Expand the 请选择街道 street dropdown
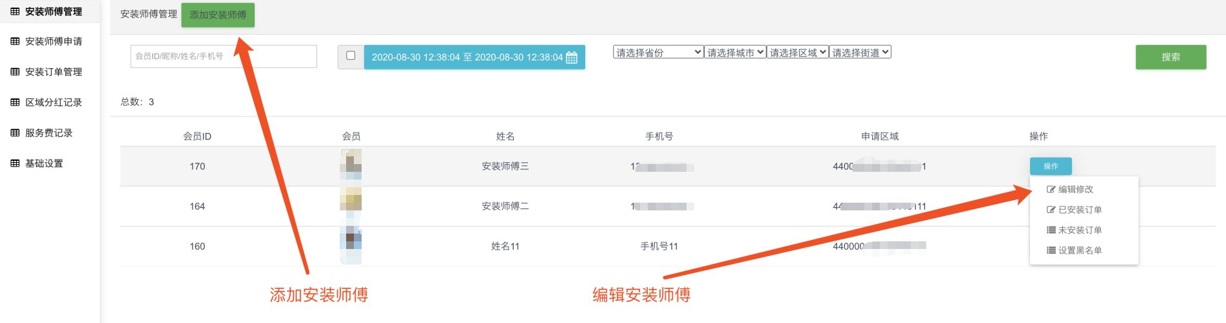This screenshot has height=323, width=1226. pos(861,52)
